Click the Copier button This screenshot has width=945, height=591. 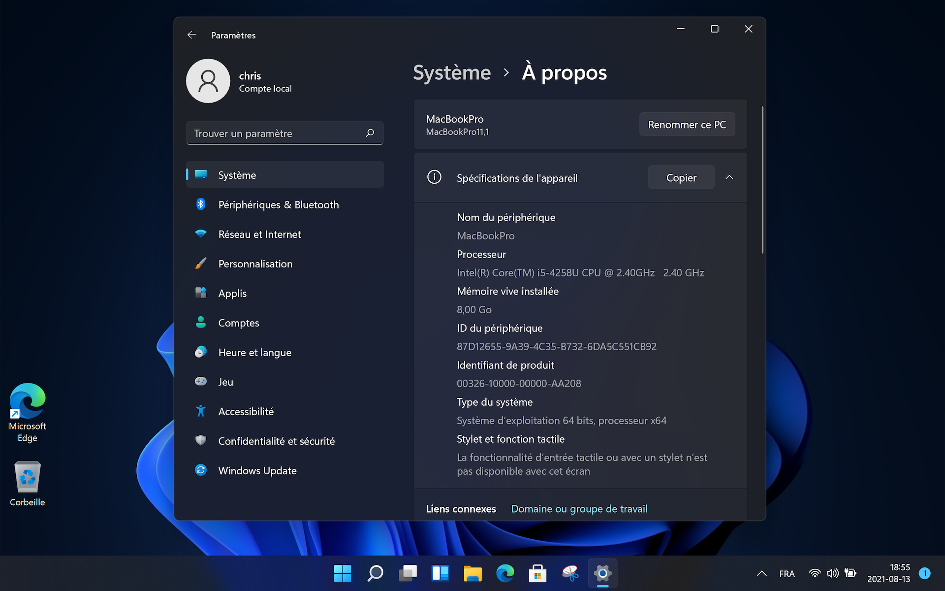681,177
